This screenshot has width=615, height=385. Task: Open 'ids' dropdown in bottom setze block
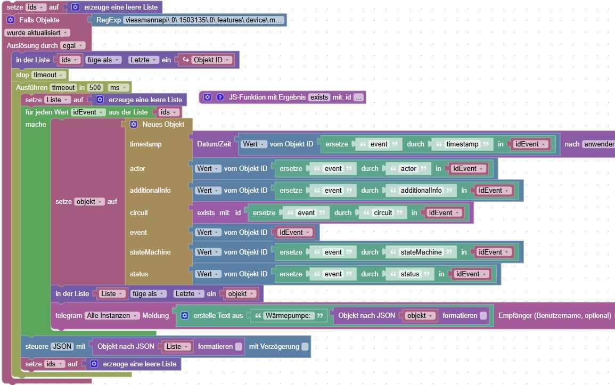pyautogui.click(x=54, y=364)
